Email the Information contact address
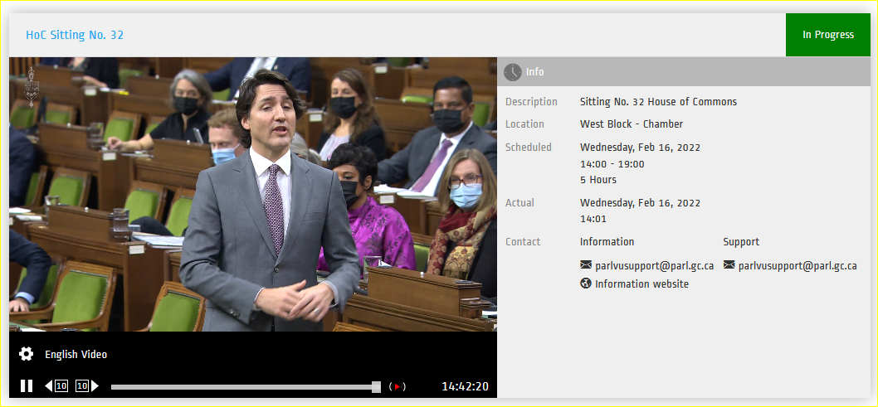Screen dimensions: 878x407 (x=654, y=265)
